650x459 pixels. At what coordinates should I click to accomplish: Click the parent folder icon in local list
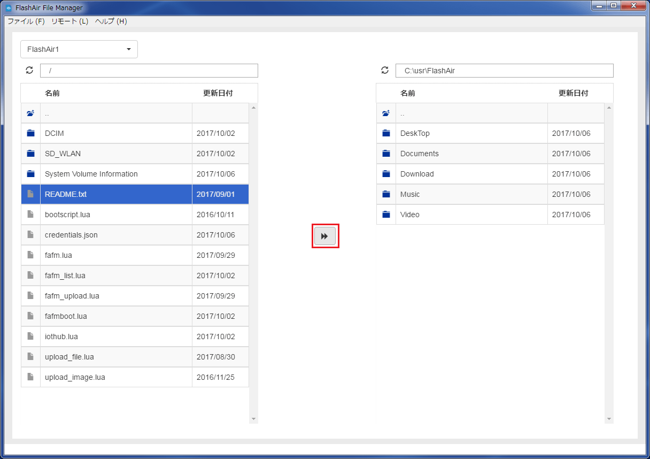386,113
